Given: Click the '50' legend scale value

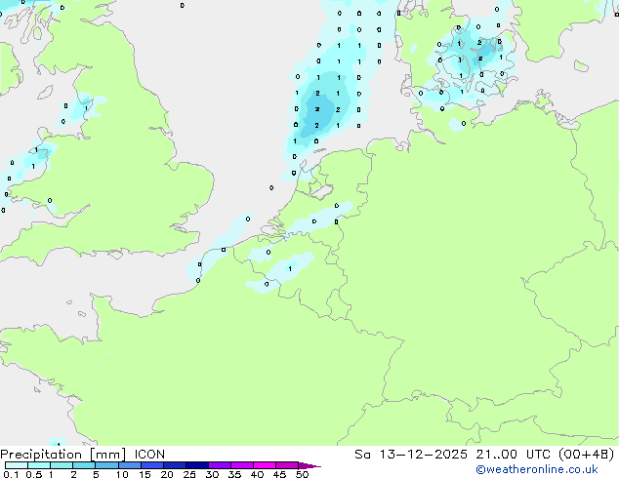Looking at the screenshot, I should 302,474.
